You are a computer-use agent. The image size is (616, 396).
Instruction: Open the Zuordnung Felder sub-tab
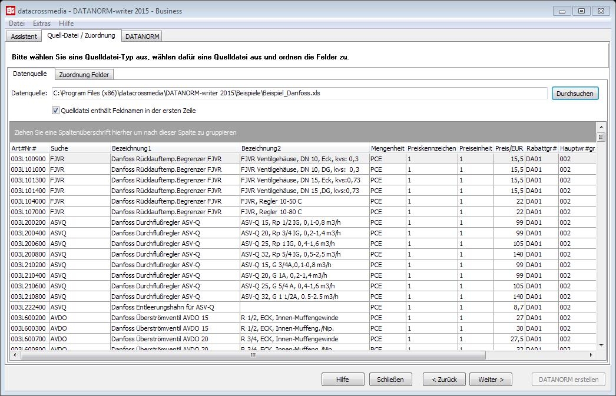click(84, 75)
